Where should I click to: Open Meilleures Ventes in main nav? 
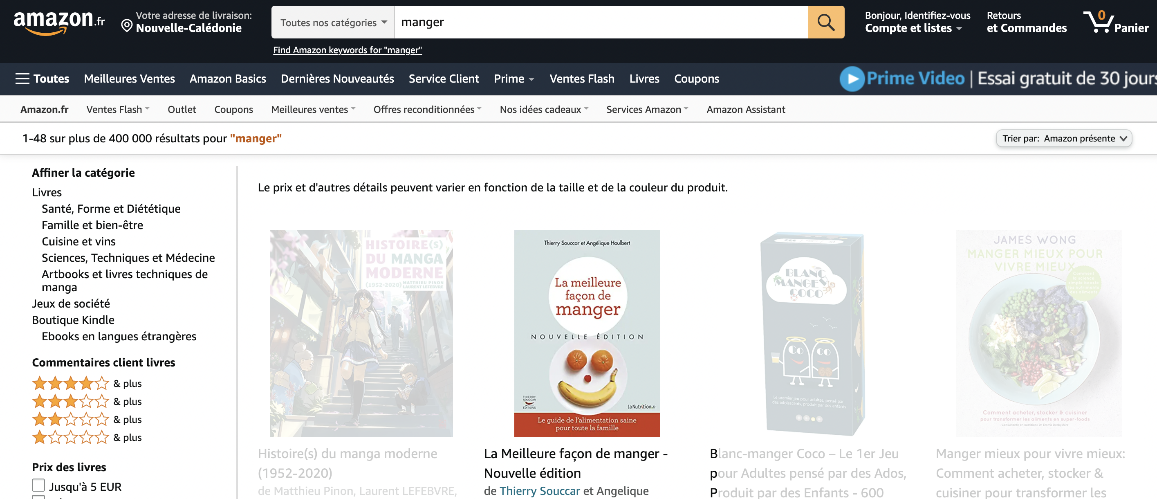click(129, 79)
